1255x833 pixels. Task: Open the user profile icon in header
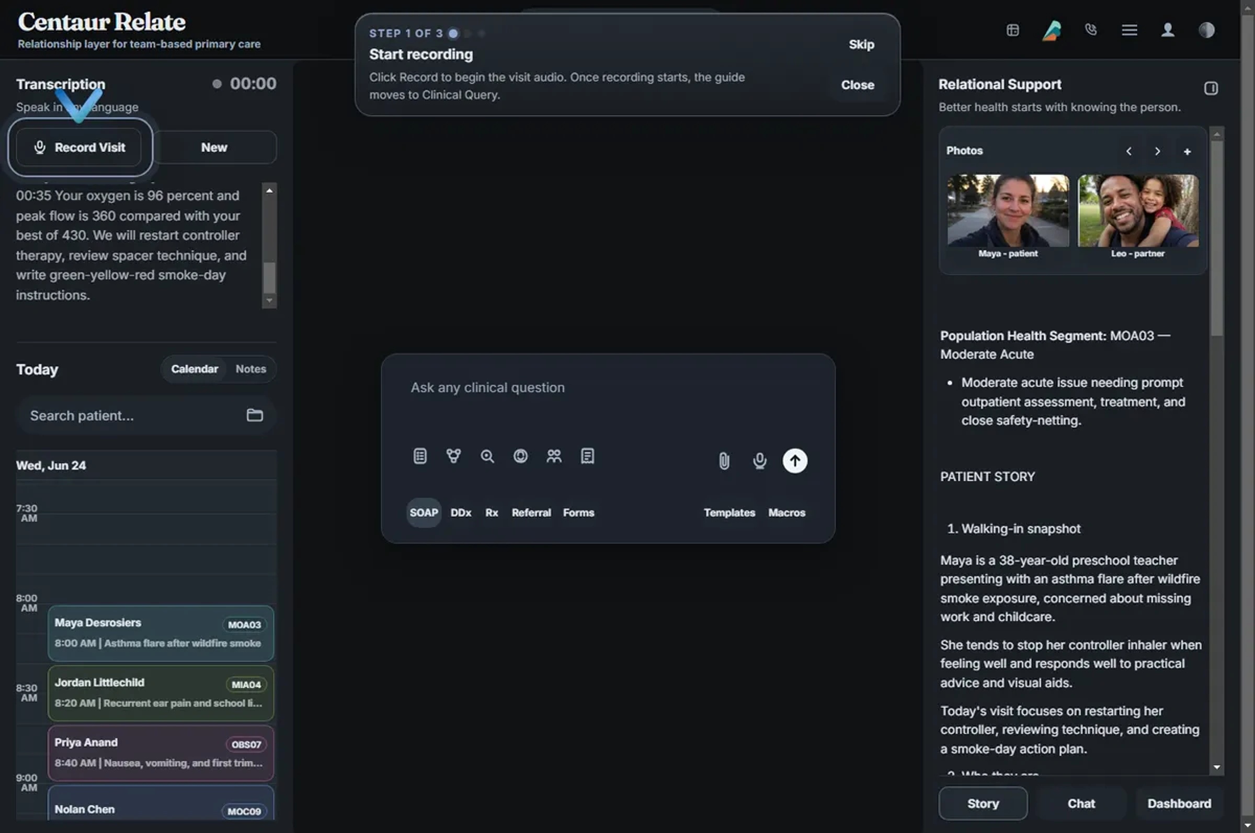coord(1168,30)
